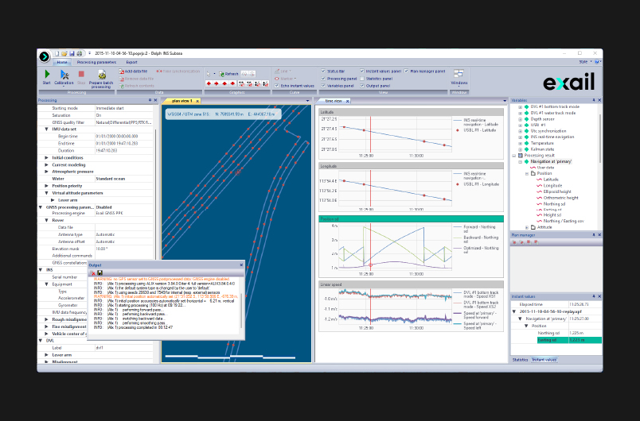Select the Orthometric height variable
This screenshot has height=421, width=640.
(561, 198)
